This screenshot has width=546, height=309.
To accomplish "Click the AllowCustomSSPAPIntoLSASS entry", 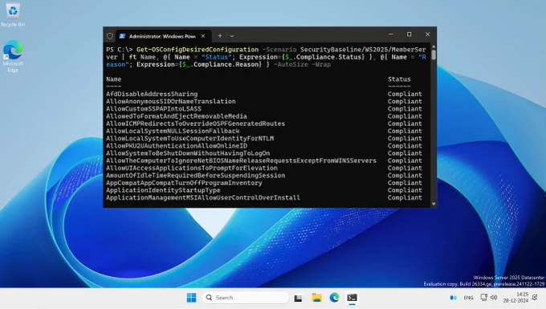I will click(x=153, y=108).
